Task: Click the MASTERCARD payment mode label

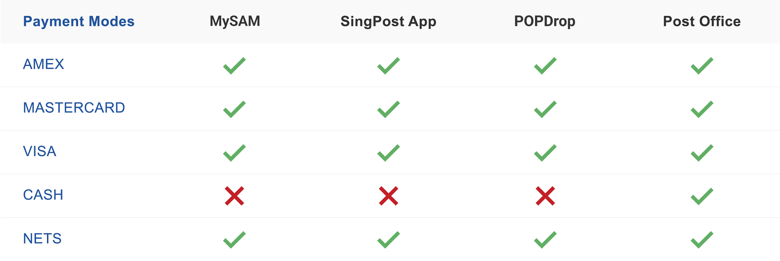Action: [74, 108]
